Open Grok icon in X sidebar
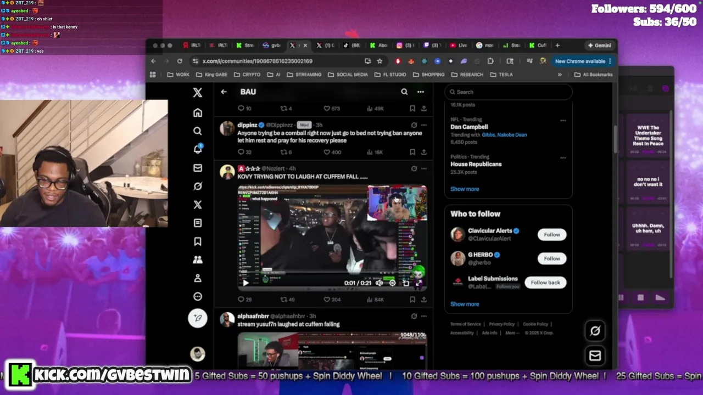Viewport: 703px width, 395px height. tap(198, 187)
